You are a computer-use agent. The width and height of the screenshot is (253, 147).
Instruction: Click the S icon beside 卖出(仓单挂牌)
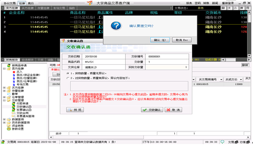click(x=14, y=81)
